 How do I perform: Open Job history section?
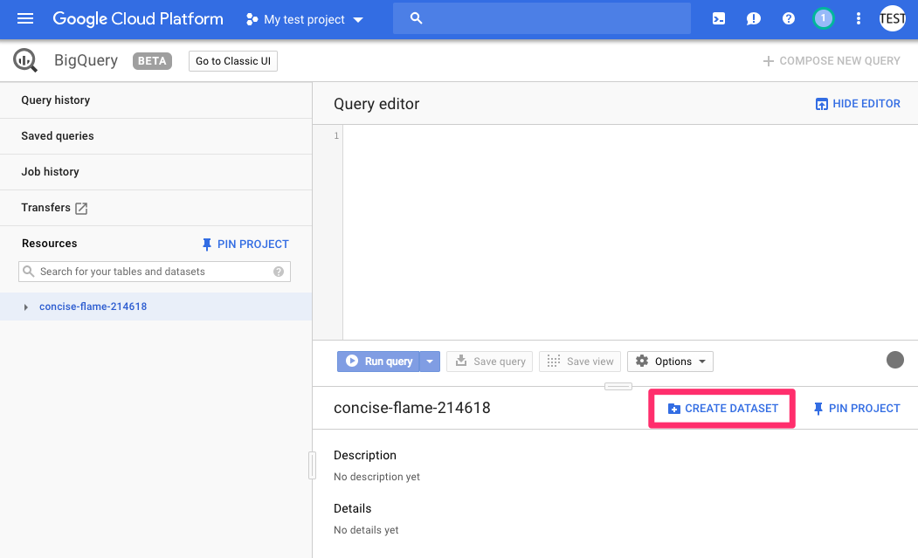tap(50, 172)
